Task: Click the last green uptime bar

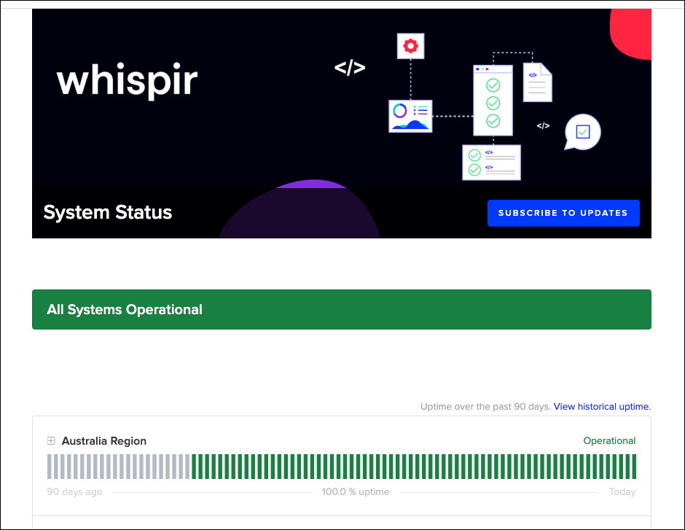Action: point(634,467)
